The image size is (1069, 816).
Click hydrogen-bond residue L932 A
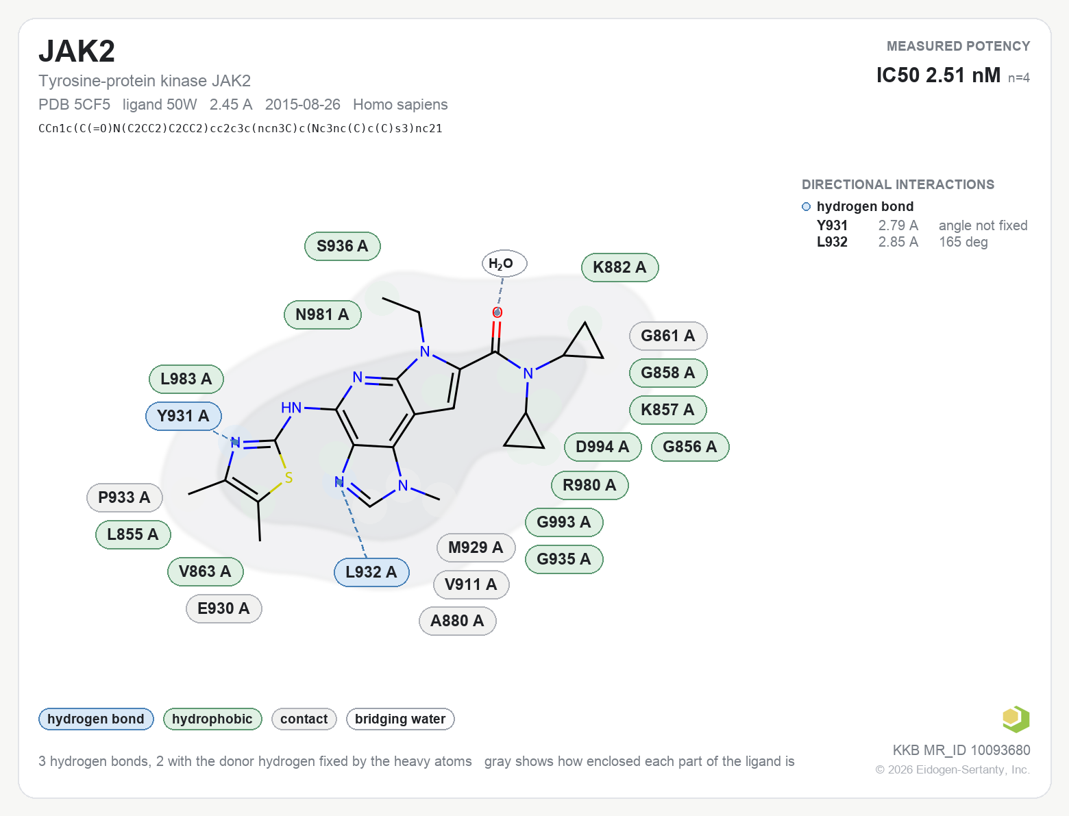pyautogui.click(x=371, y=572)
